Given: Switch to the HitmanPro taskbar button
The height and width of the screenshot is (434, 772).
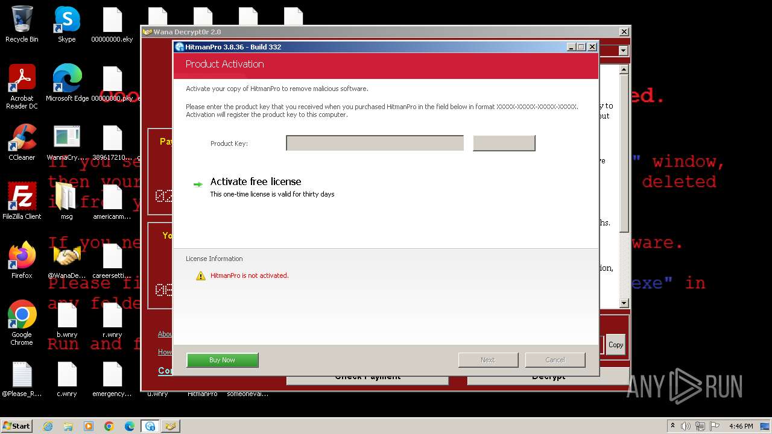Looking at the screenshot, I should [x=150, y=426].
